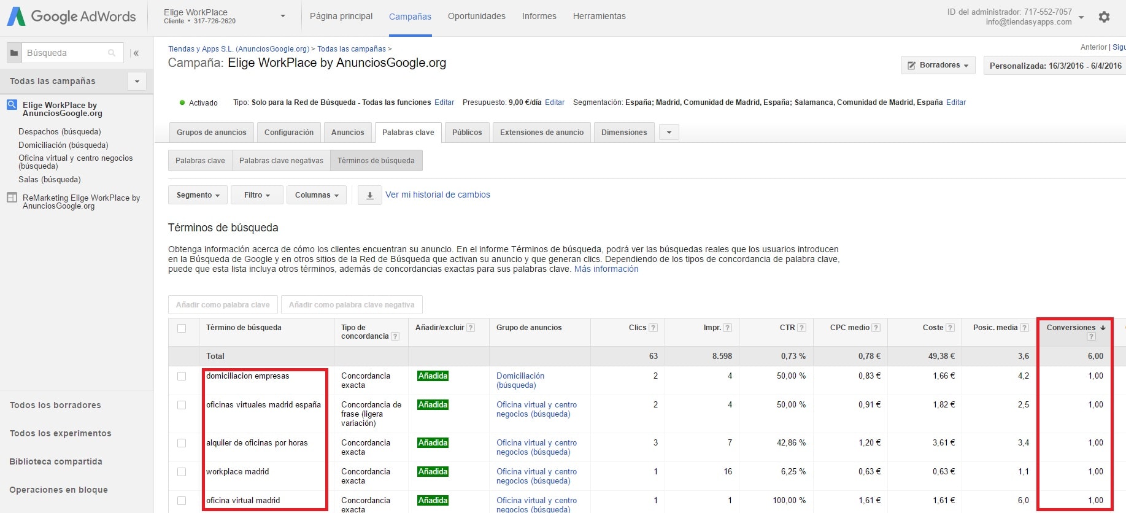Viewport: 1126px width, 513px height.
Task: Click Ver mi historial de cambios link
Action: click(x=438, y=195)
